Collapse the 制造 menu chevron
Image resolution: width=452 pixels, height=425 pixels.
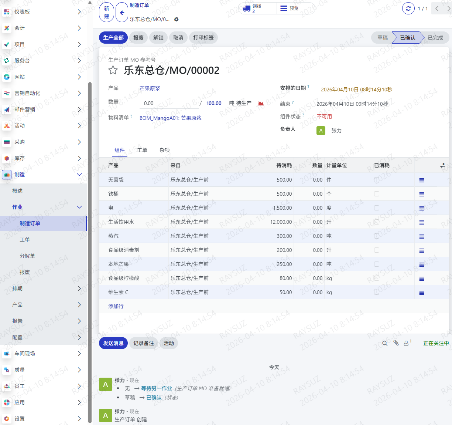tap(79, 175)
